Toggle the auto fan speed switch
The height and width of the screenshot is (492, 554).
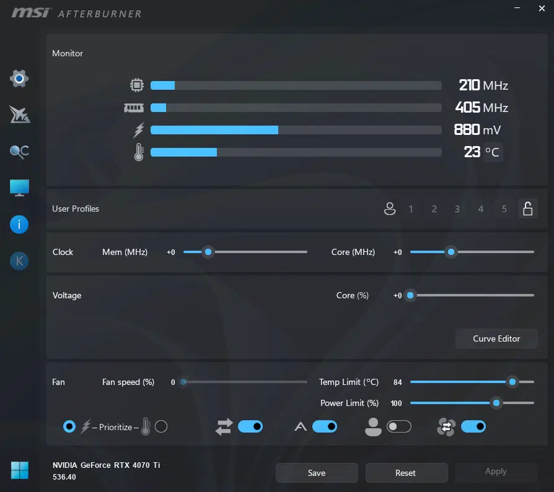coord(325,426)
